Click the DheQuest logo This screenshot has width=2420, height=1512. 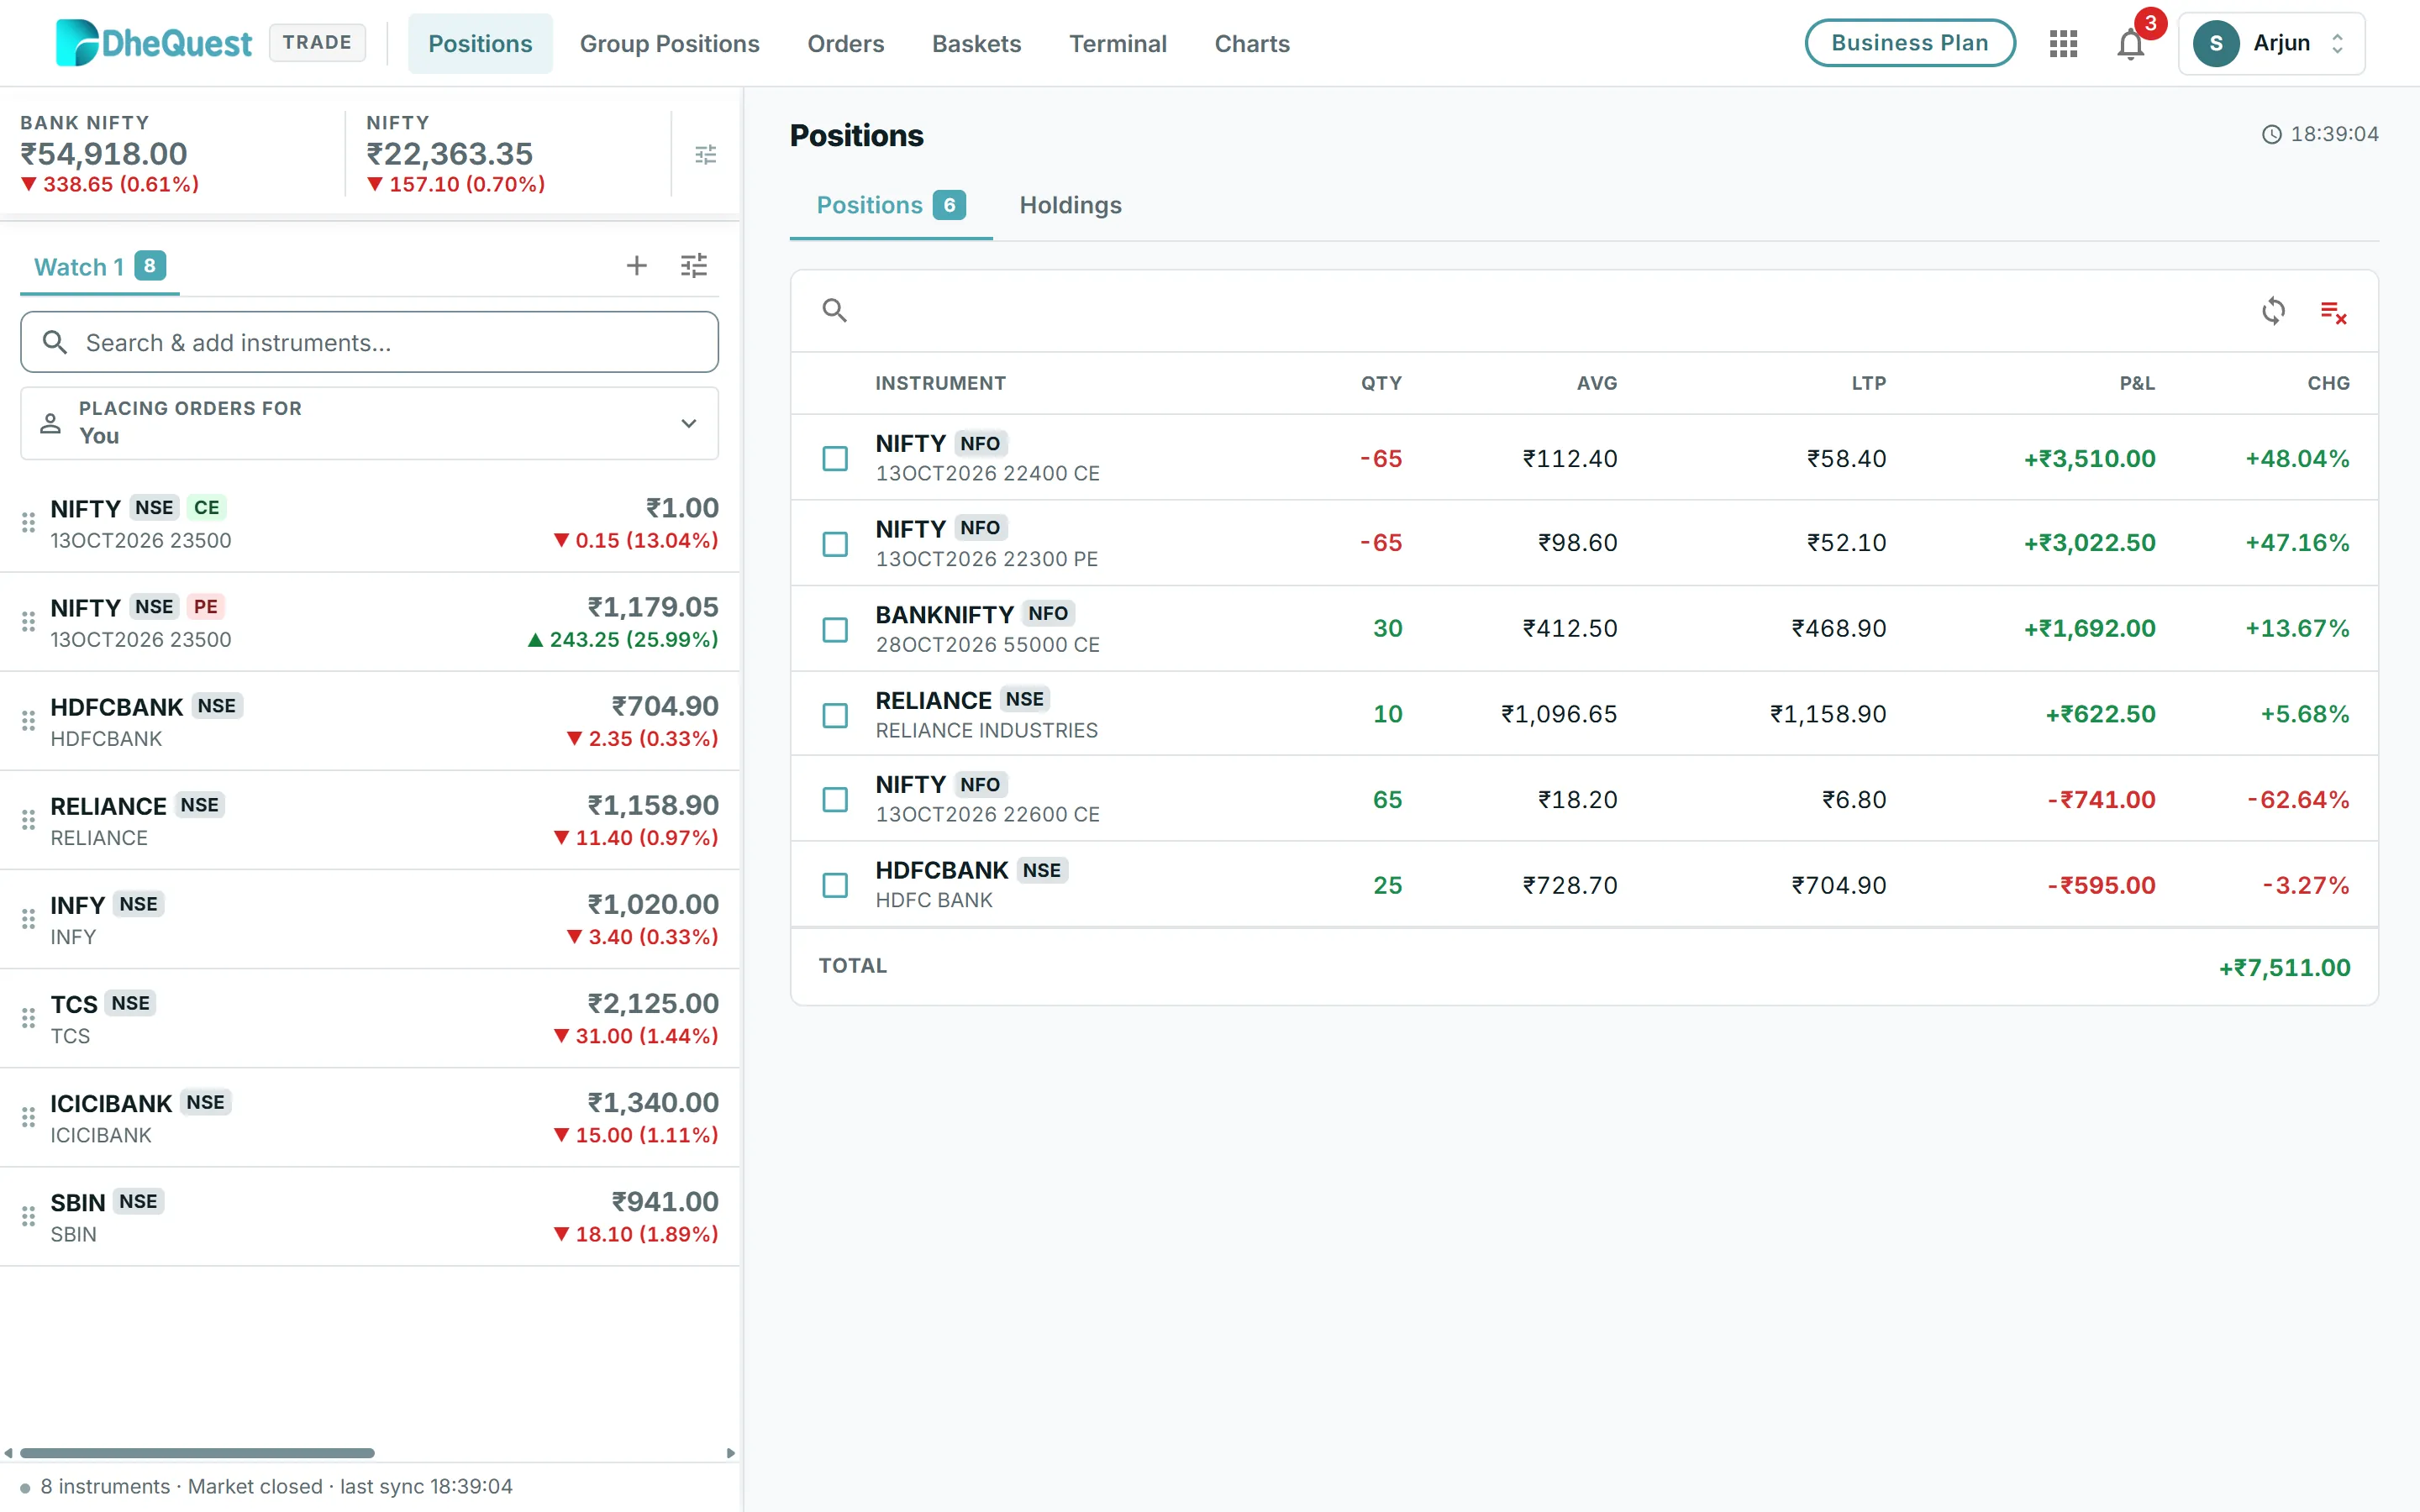[153, 43]
